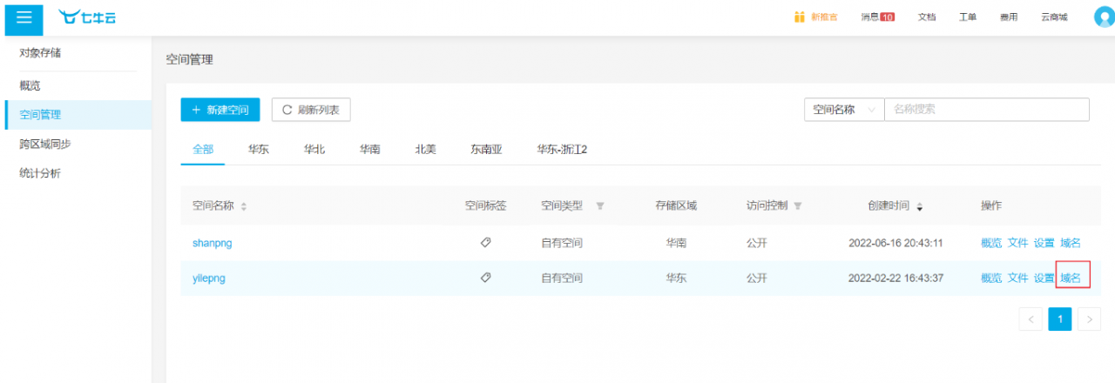The image size is (1115, 383).
Task: Click the tag icon for shanpng
Action: (x=485, y=243)
